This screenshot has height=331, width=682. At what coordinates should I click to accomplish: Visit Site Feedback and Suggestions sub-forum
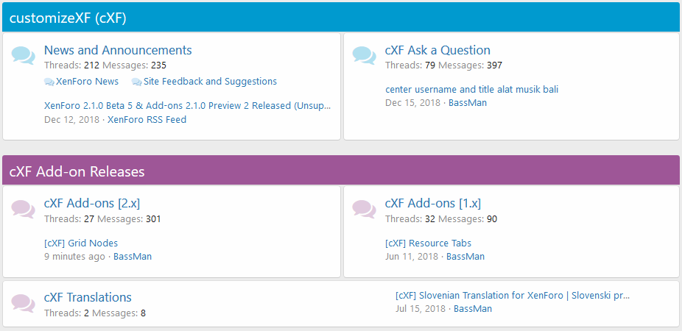[210, 82]
